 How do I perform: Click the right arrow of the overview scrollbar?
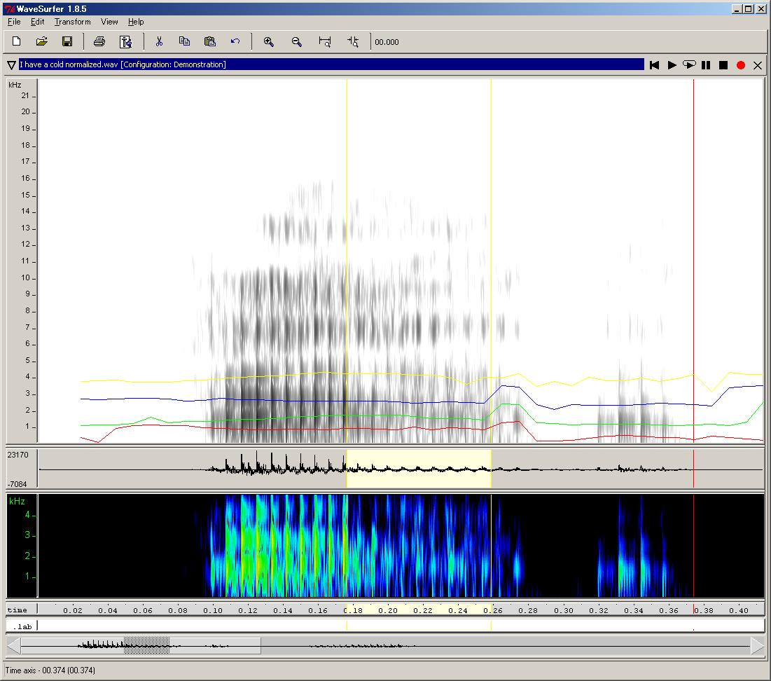coord(757,645)
